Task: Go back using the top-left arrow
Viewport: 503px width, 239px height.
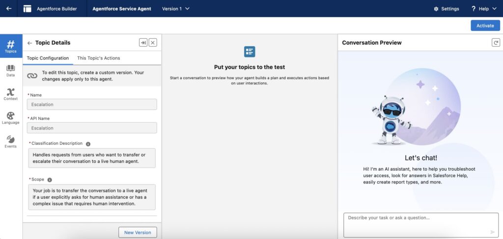Action: (9, 9)
